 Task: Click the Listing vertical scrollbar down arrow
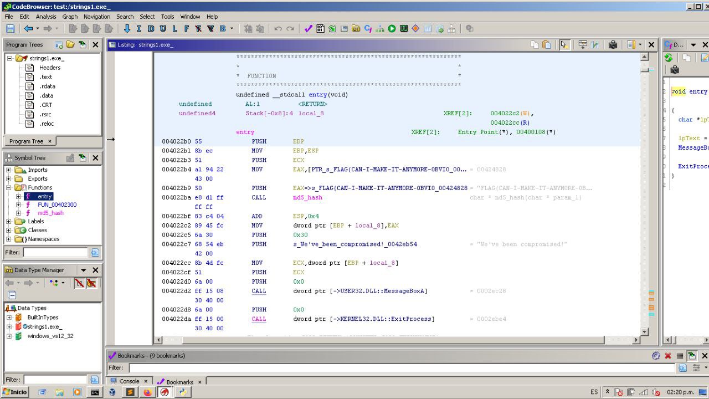pos(644,331)
